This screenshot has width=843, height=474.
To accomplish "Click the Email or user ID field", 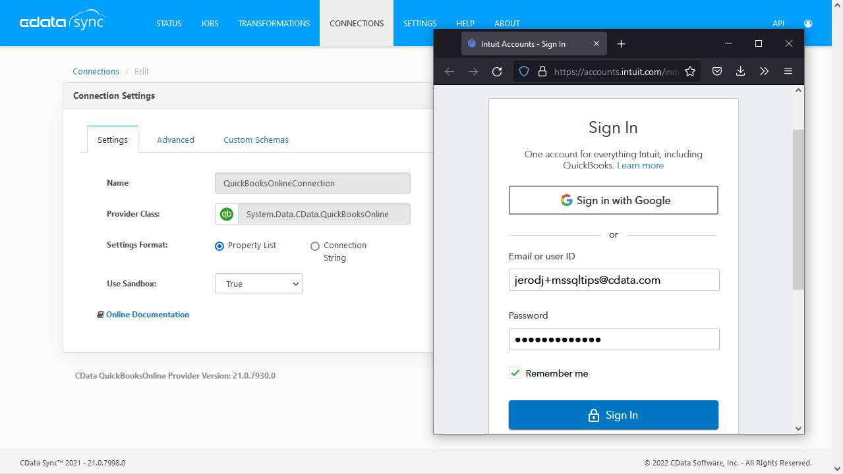I will coord(614,280).
